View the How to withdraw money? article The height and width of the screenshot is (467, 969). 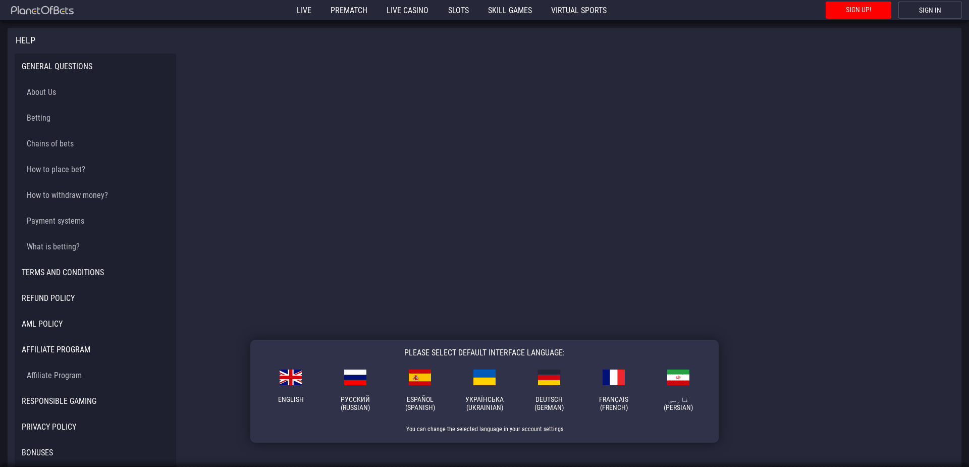click(x=67, y=195)
